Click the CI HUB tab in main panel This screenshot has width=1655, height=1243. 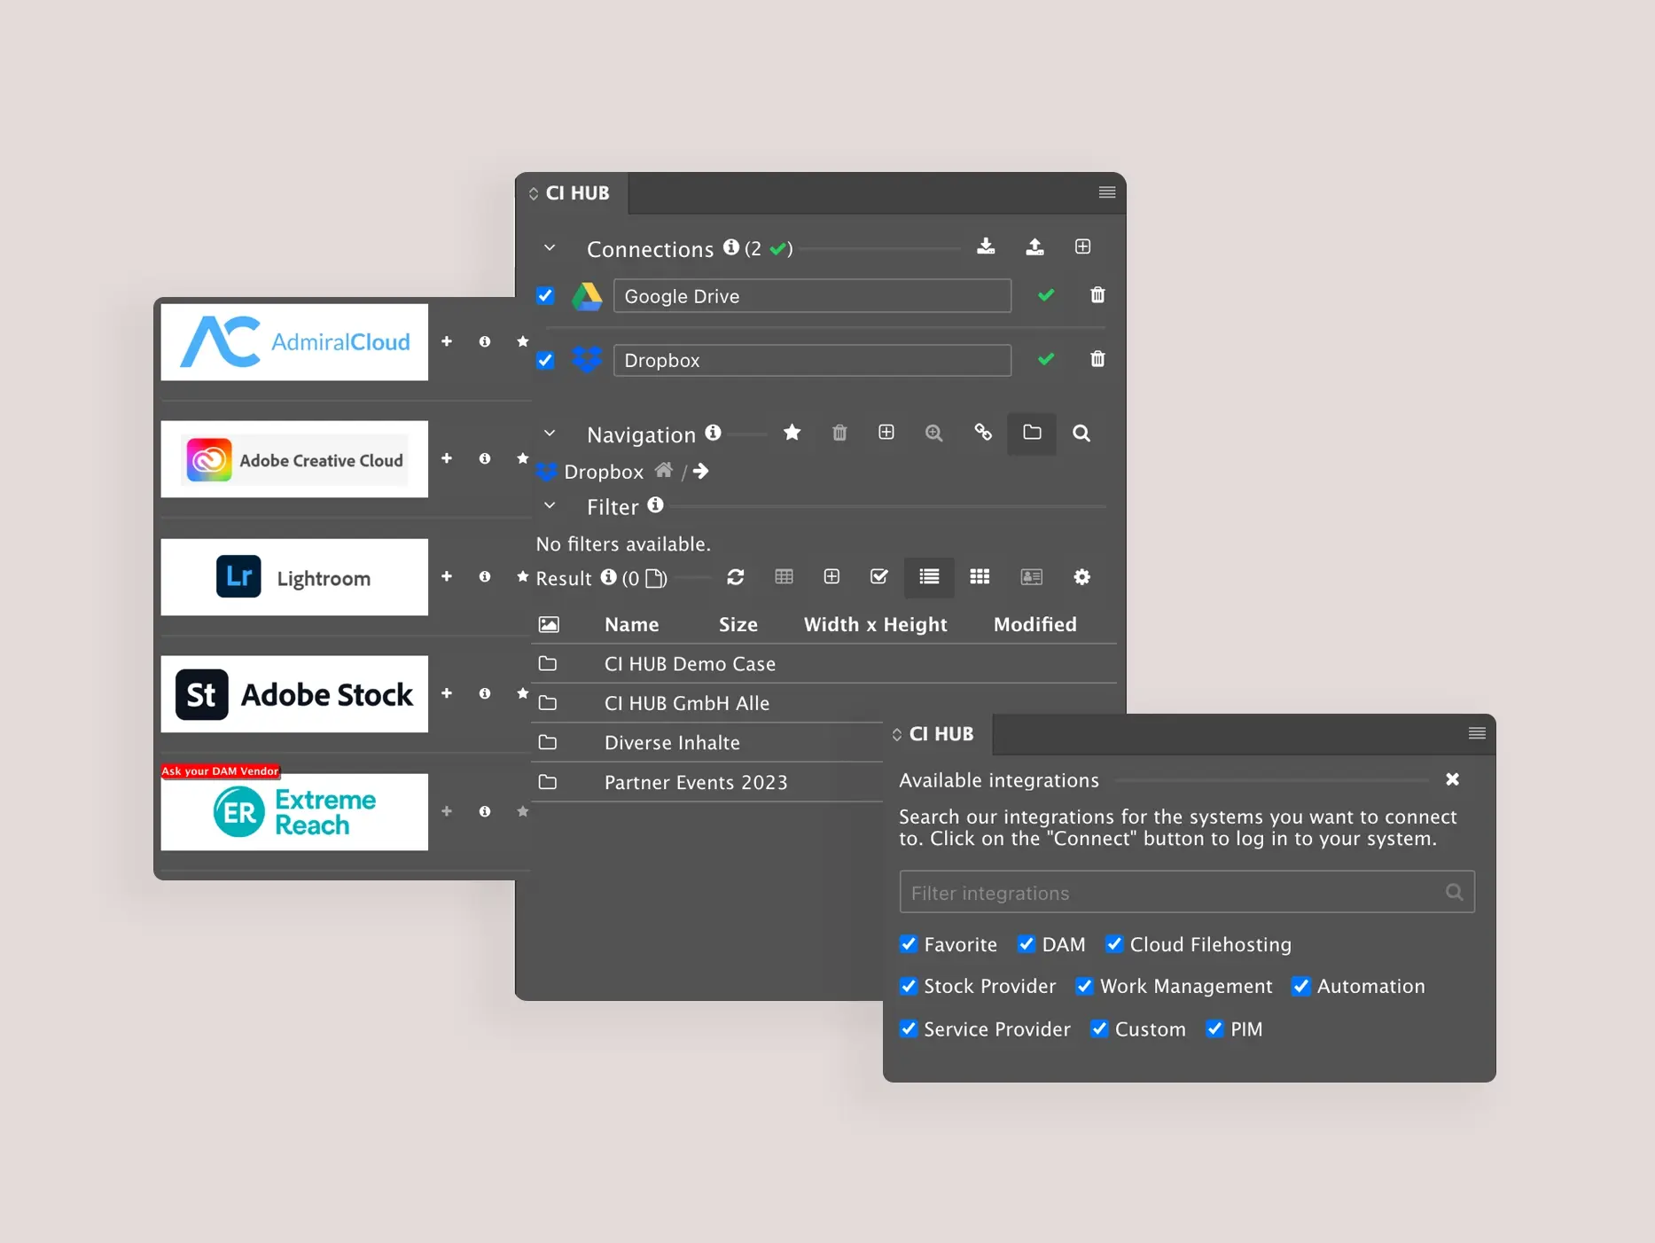(x=573, y=193)
